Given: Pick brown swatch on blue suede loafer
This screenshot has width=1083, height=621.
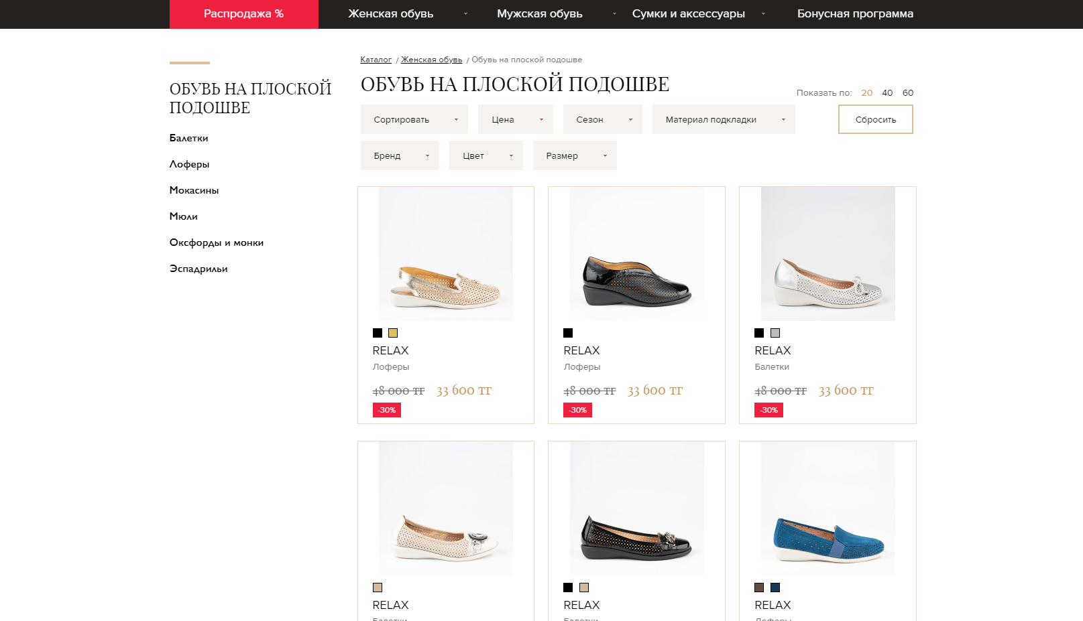Looking at the screenshot, I should (x=759, y=588).
